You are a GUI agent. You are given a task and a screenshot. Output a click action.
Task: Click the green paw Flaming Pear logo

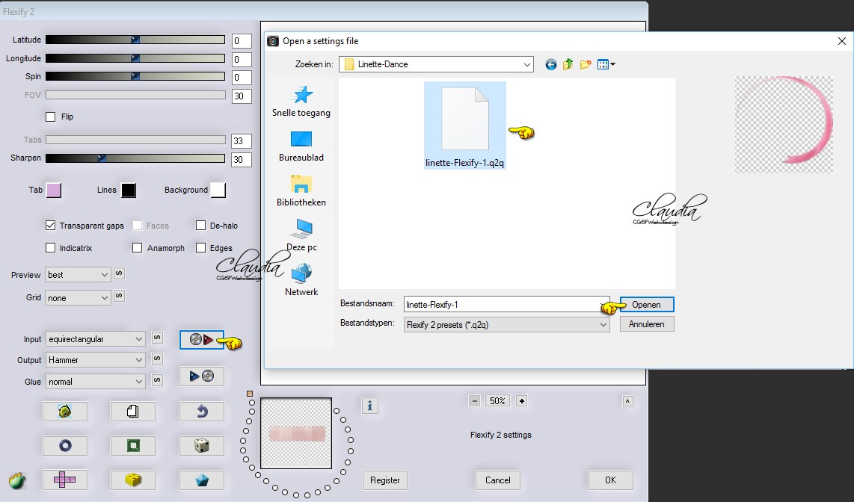[17, 481]
